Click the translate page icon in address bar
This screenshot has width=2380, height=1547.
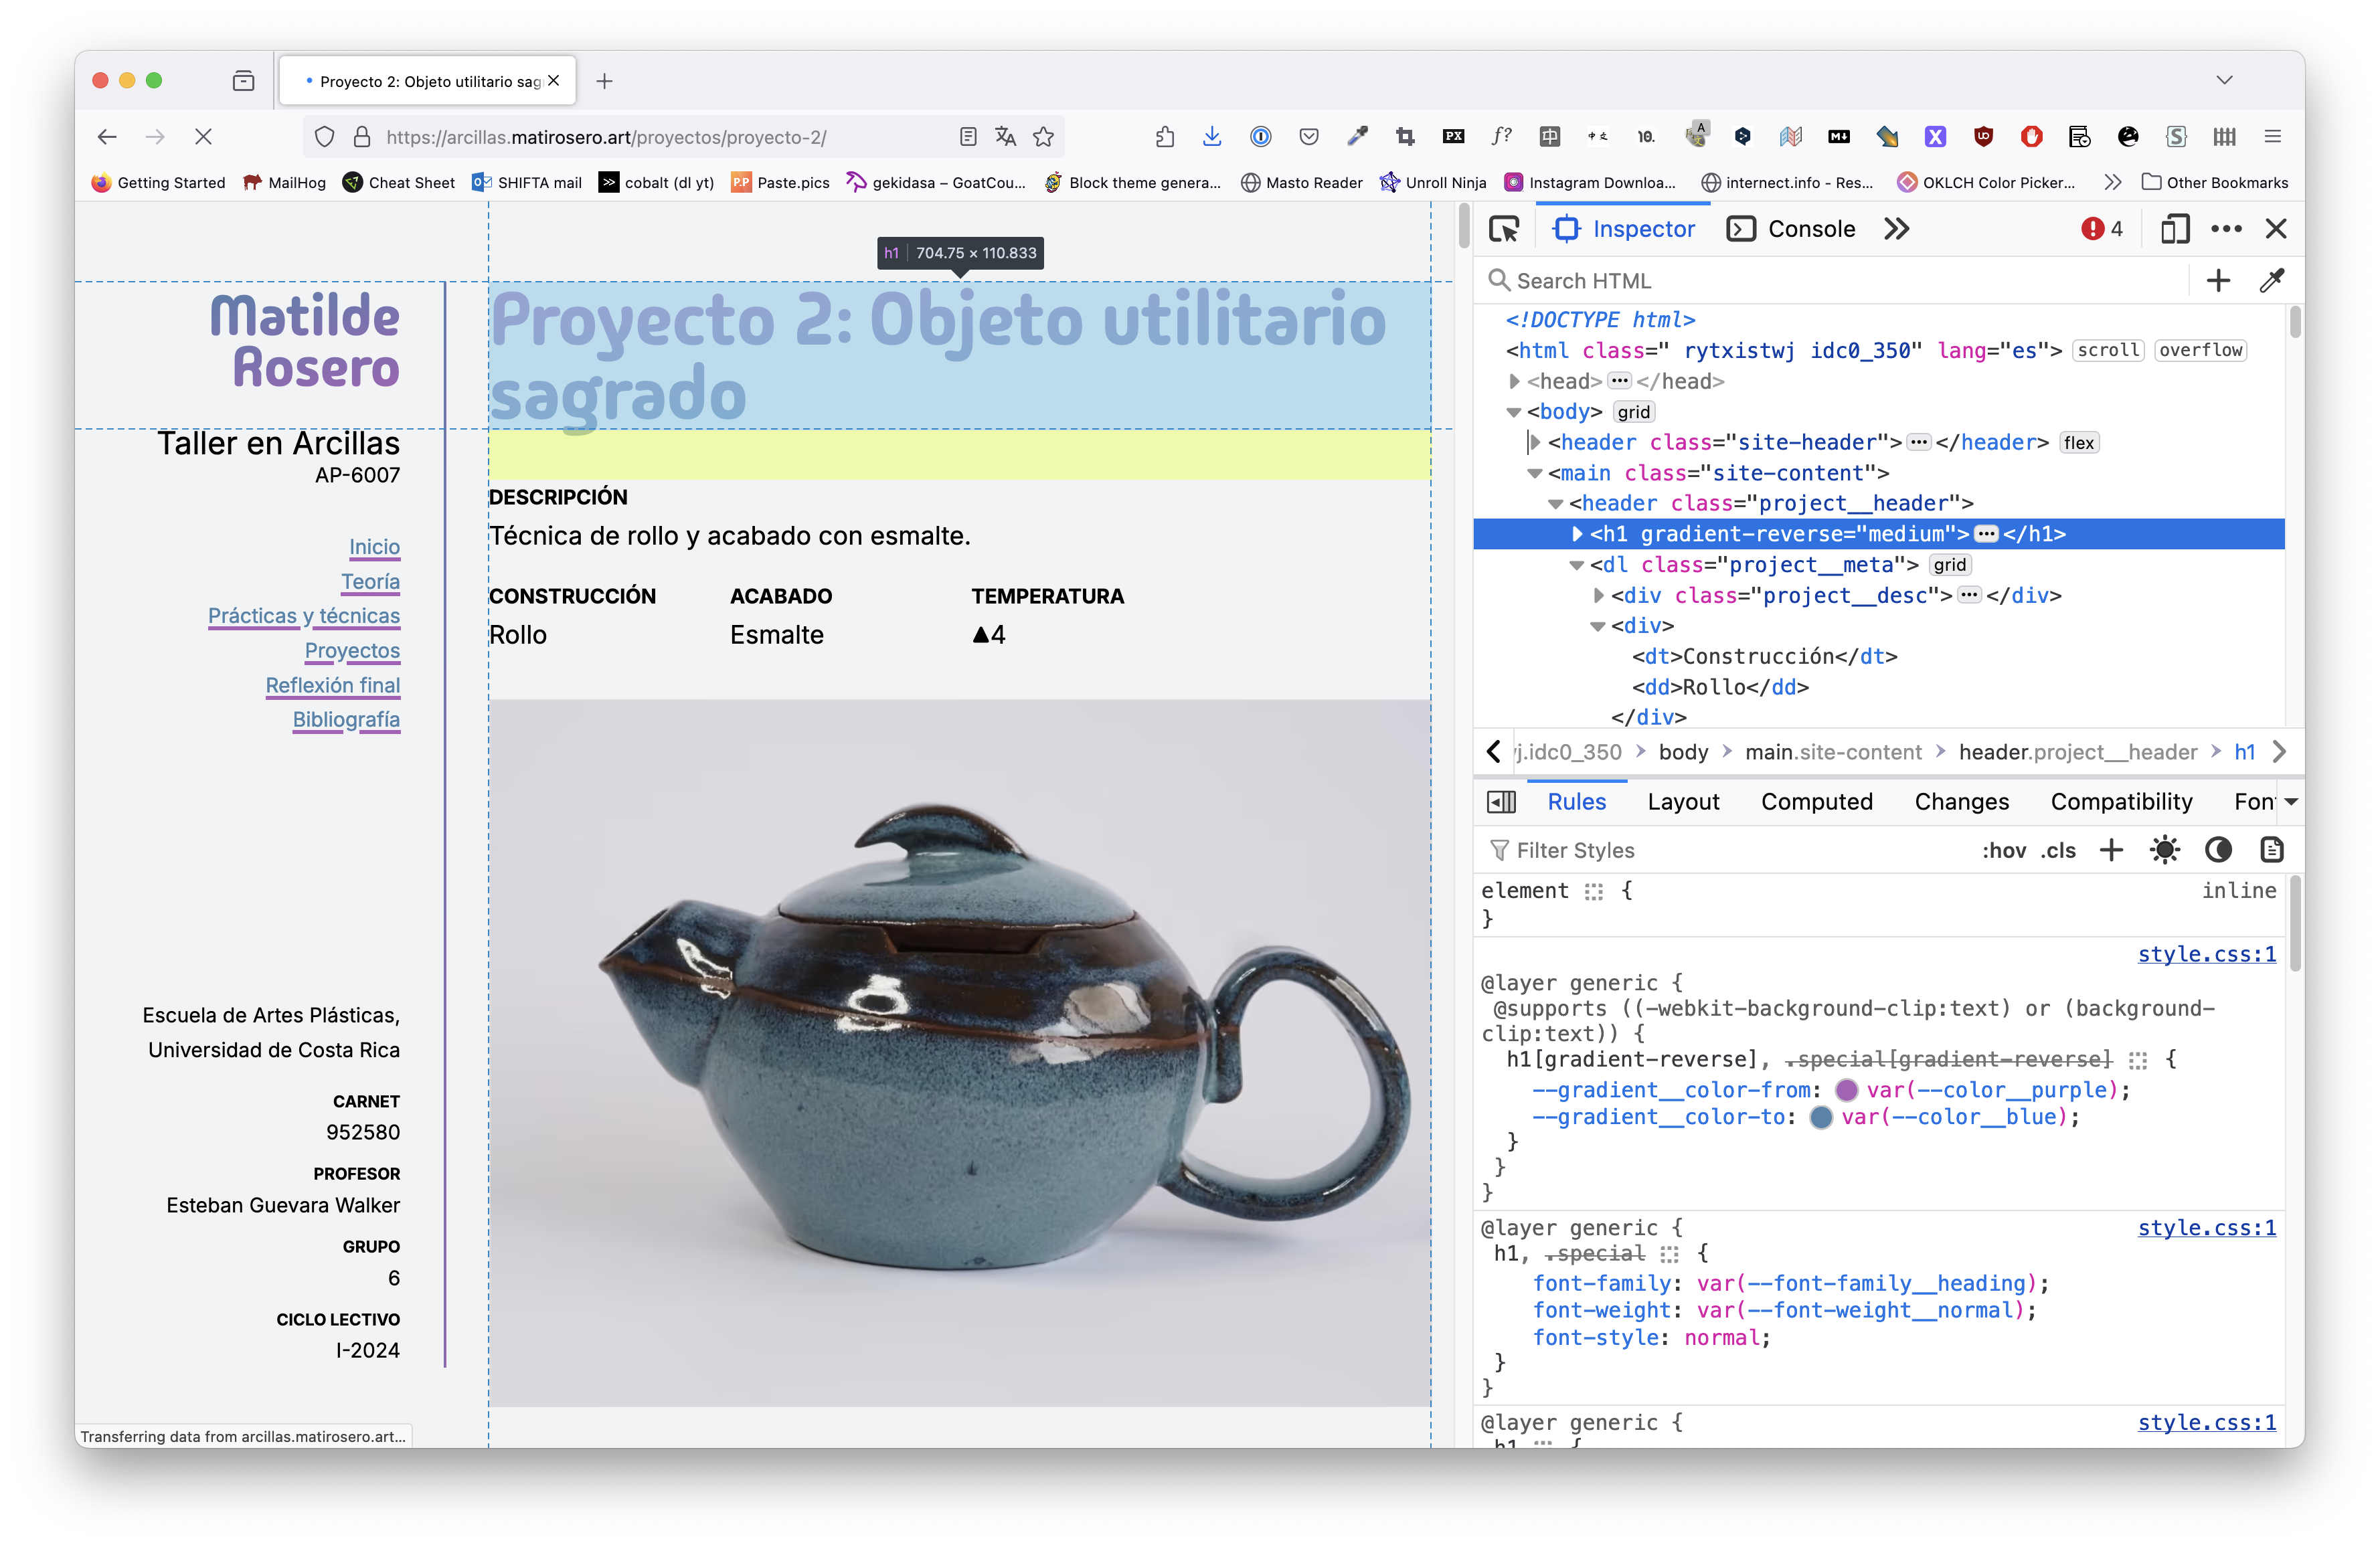coord(1005,137)
